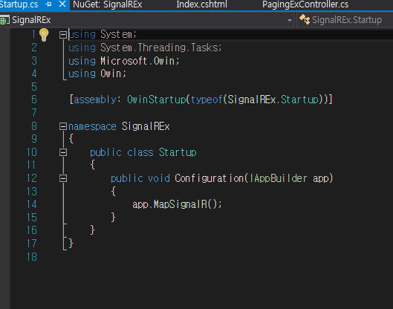Screen dimensions: 393x309
Task: Click 'IAppBuilder' parameter type
Action: (279, 178)
